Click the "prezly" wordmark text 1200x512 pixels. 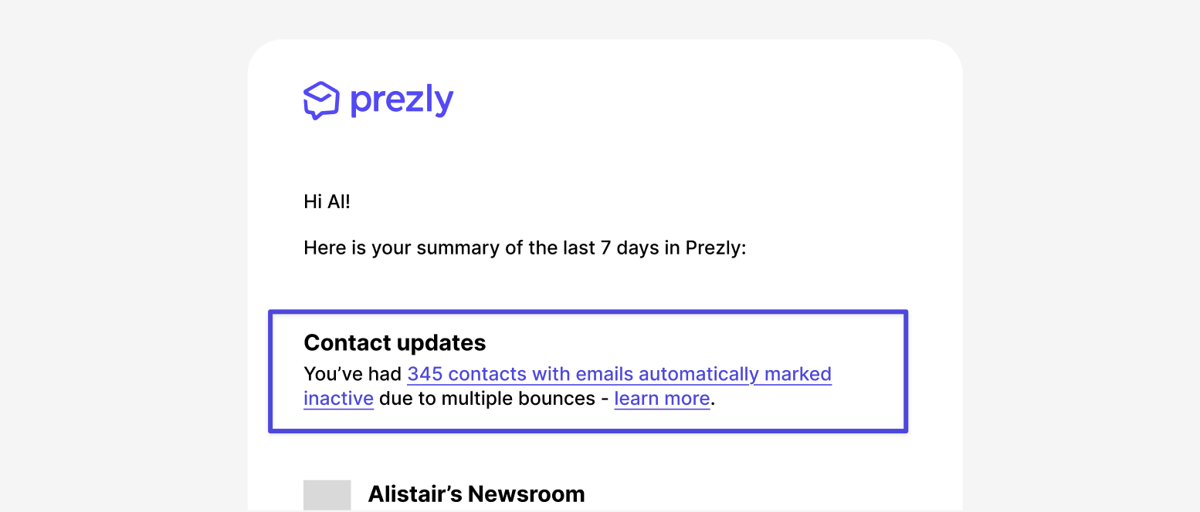coord(402,101)
